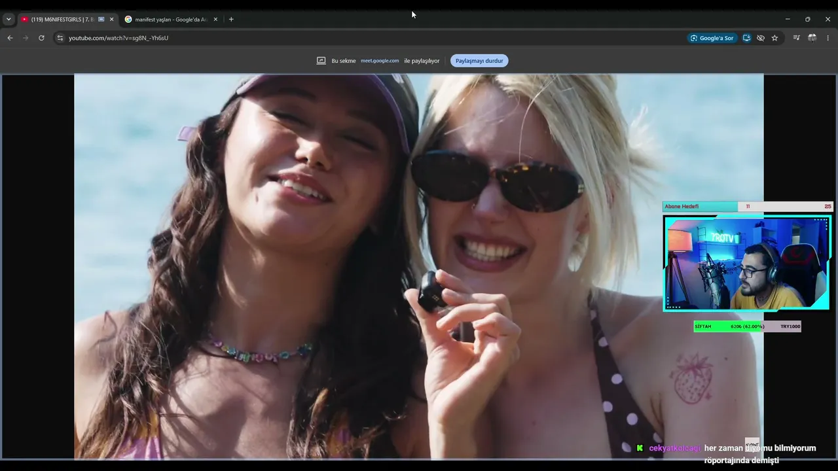Click the text 'ile paylaşılıyor' in sharing bar

coord(422,61)
